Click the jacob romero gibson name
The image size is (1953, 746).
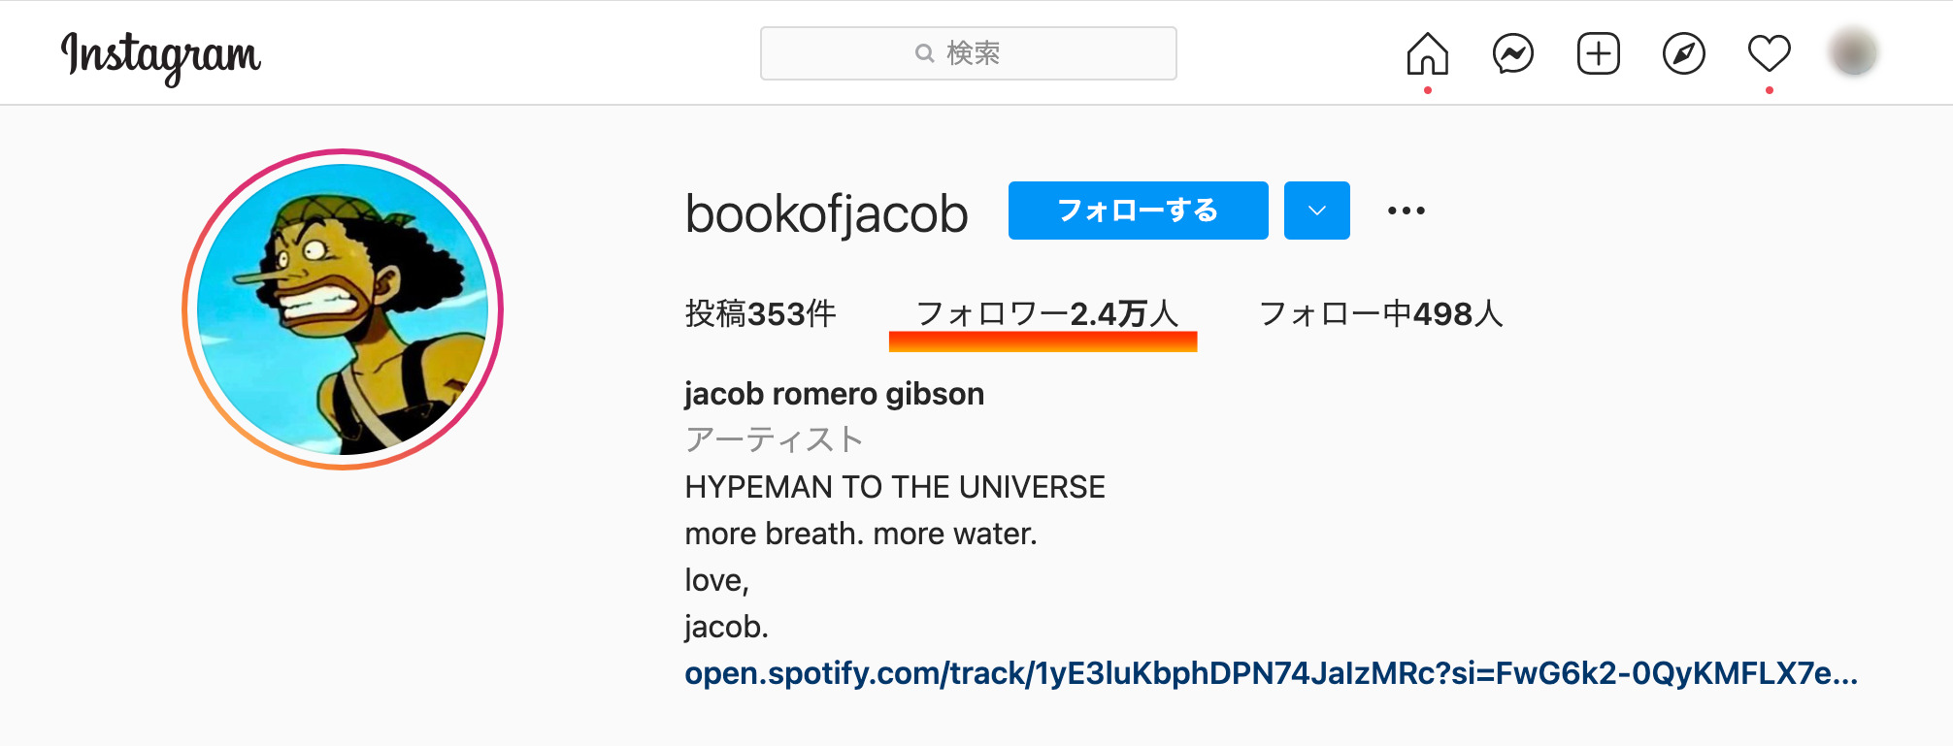(834, 394)
